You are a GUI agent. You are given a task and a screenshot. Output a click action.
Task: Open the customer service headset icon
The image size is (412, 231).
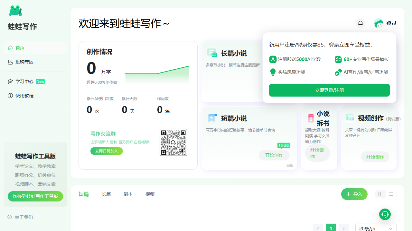385,214
